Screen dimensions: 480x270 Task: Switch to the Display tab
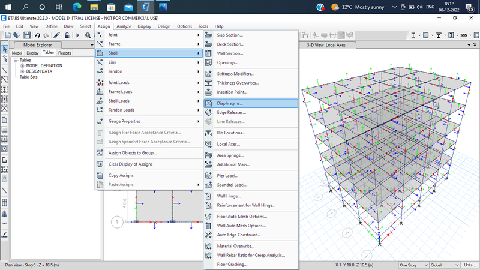(x=32, y=53)
